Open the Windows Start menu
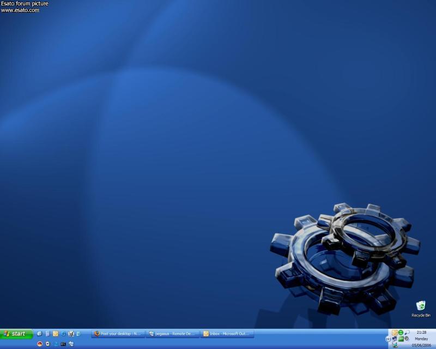 (16, 334)
